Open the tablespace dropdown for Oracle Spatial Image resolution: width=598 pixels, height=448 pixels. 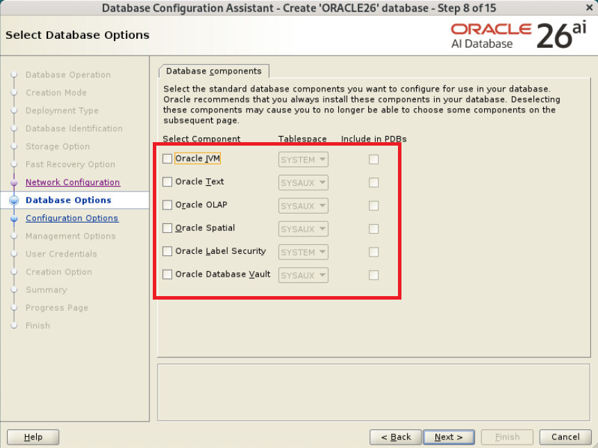[304, 229]
